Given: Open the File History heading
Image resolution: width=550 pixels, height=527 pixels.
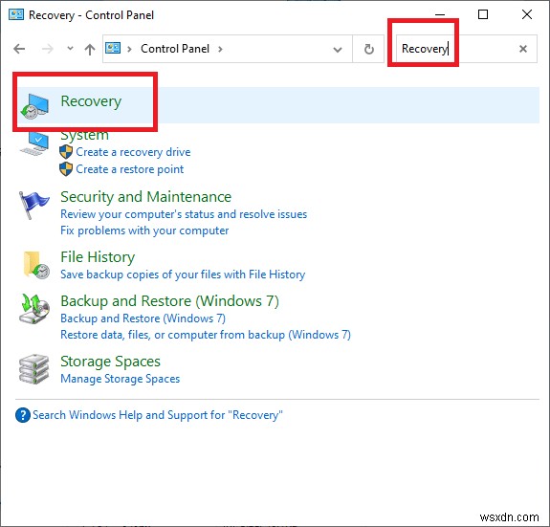Looking at the screenshot, I should (x=98, y=257).
